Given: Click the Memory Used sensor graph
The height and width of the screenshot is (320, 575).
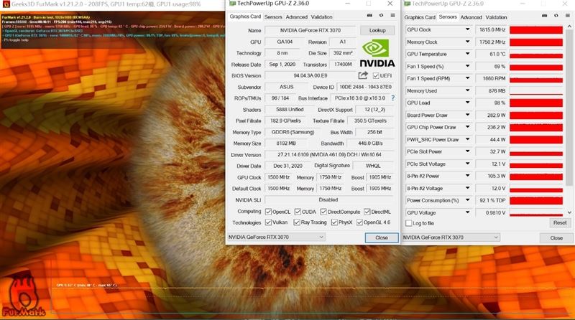Looking at the screenshot, I should pyautogui.click(x=536, y=90).
